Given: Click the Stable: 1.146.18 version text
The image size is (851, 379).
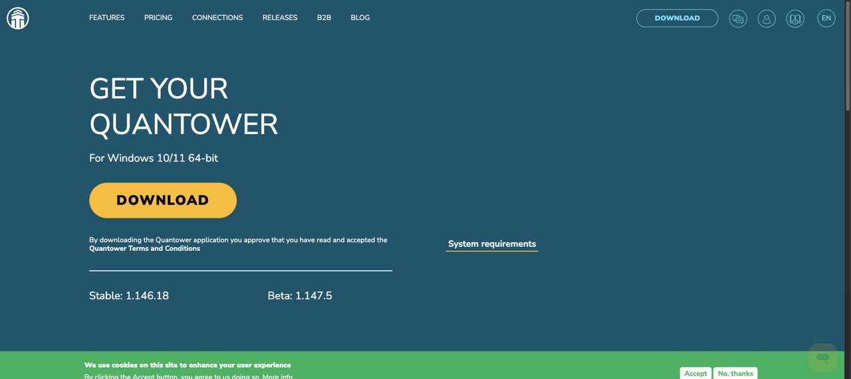Looking at the screenshot, I should pyautogui.click(x=129, y=296).
